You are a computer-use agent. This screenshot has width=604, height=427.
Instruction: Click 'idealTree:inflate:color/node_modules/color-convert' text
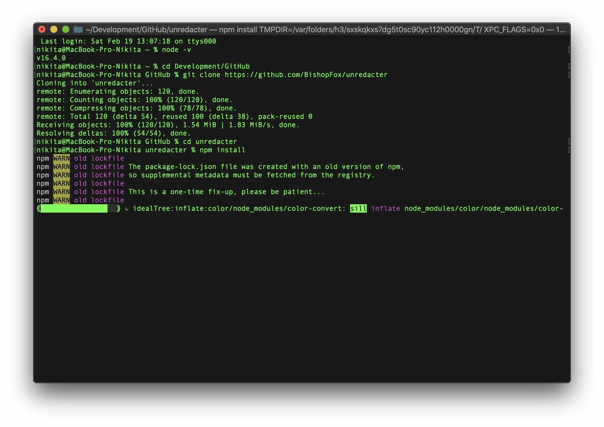pyautogui.click(x=239, y=208)
